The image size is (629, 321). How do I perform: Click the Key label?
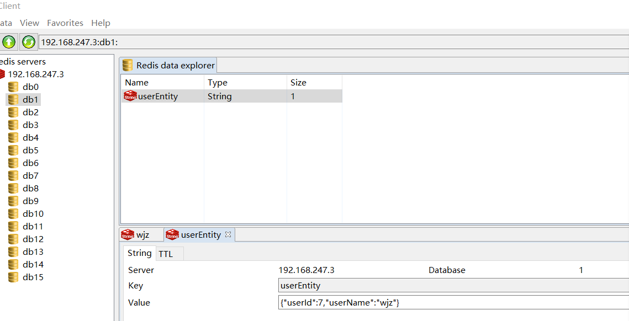click(136, 286)
